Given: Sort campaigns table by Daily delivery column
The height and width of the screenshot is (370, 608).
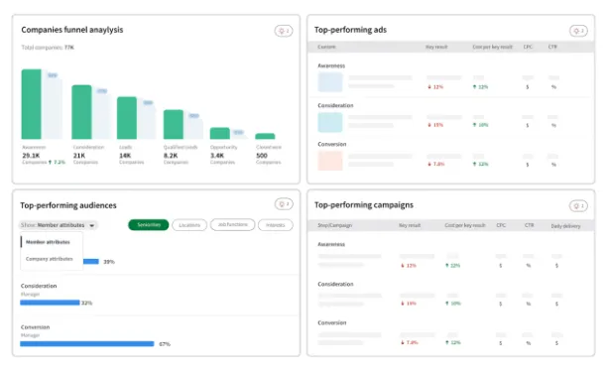Looking at the screenshot, I should [x=565, y=226].
